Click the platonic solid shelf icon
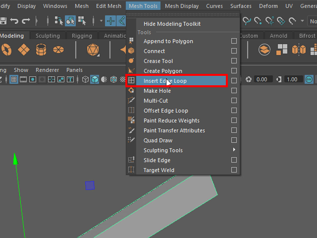The image size is (317, 238). (92, 50)
